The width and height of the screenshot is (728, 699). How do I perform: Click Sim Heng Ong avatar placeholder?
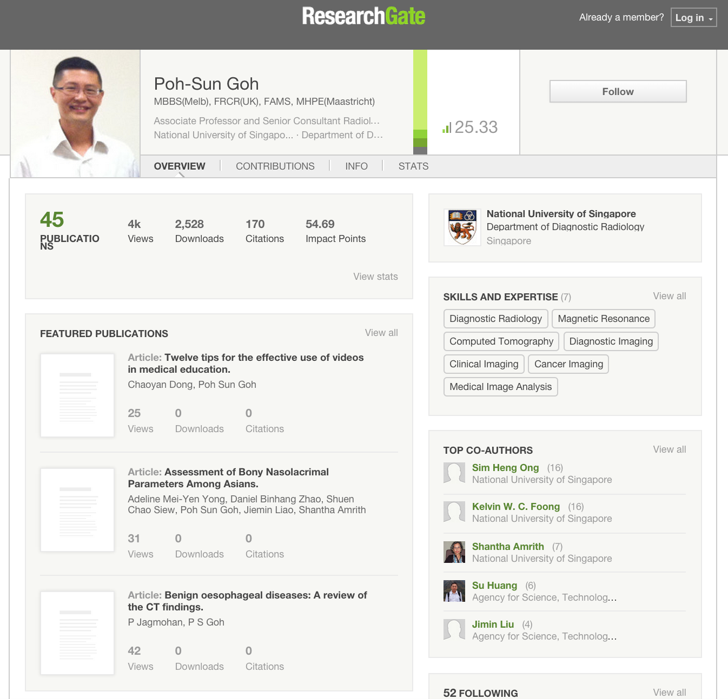454,473
